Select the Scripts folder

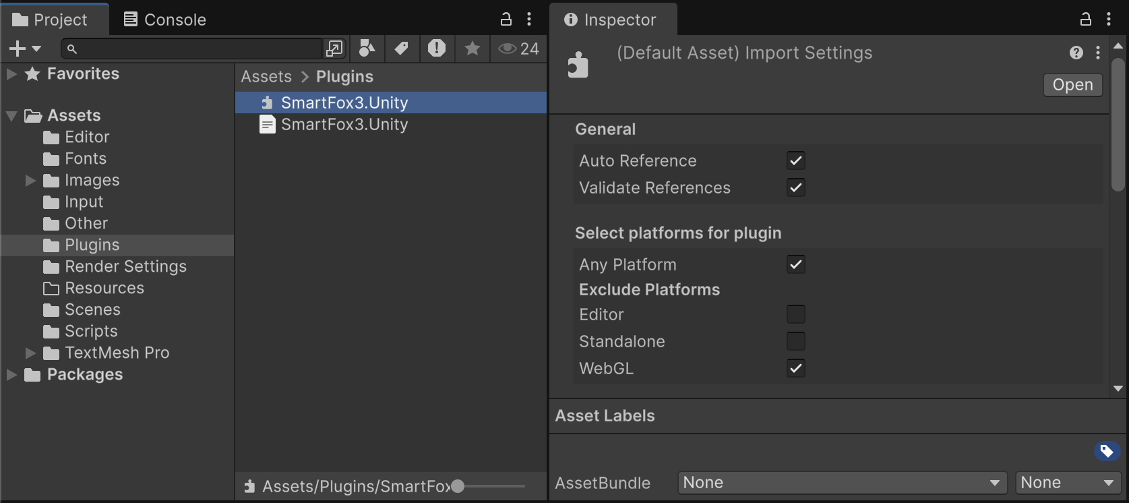click(x=80, y=332)
